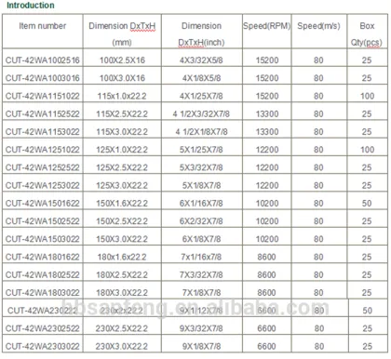The image size is (391, 359).
Task: Click item number CUT-42WA1501622
Action: point(43,204)
